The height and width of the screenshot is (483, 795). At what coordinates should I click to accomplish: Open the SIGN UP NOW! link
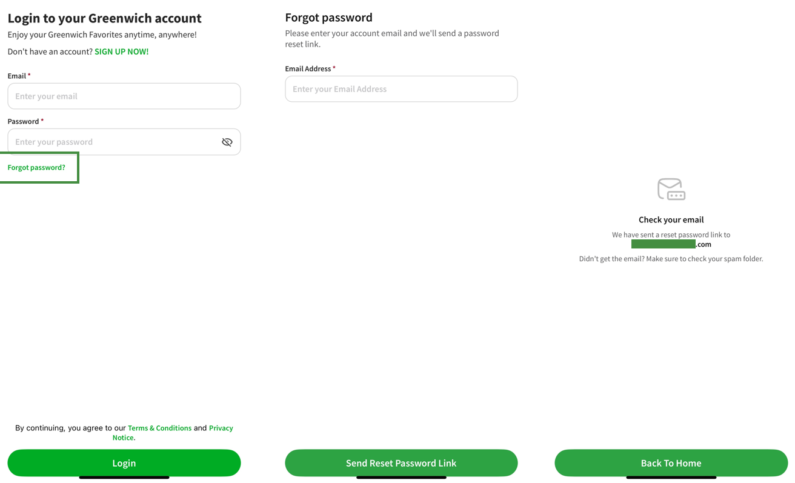(x=121, y=52)
